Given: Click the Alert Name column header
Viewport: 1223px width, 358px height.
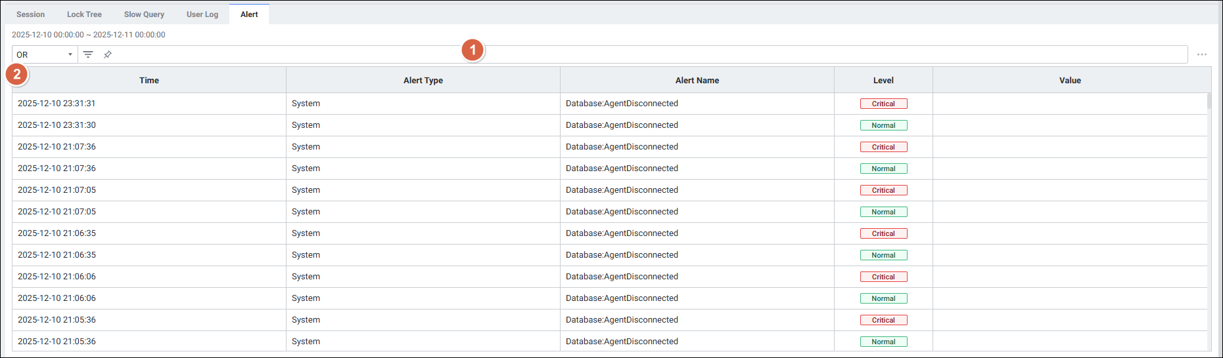Looking at the screenshot, I should coord(697,80).
